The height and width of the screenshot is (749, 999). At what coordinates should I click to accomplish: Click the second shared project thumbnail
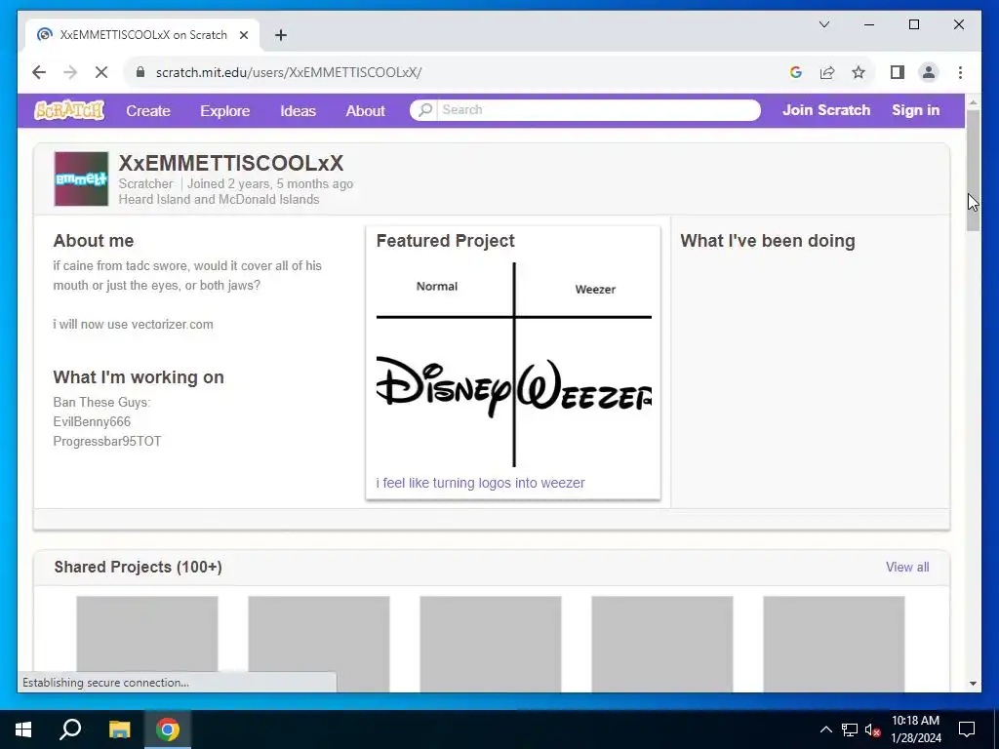point(319,644)
